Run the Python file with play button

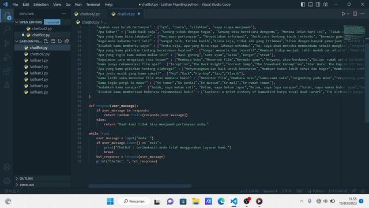click(x=343, y=14)
